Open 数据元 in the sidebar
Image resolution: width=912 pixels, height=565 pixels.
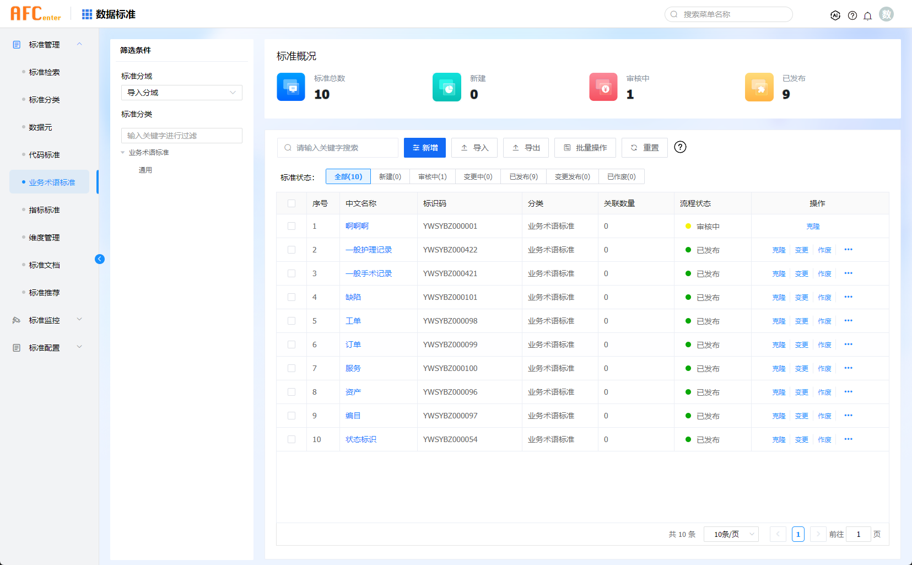(x=41, y=127)
